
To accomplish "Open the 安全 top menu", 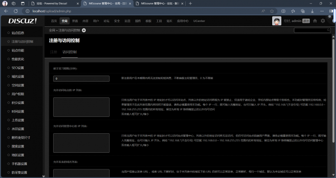I will (117, 21).
